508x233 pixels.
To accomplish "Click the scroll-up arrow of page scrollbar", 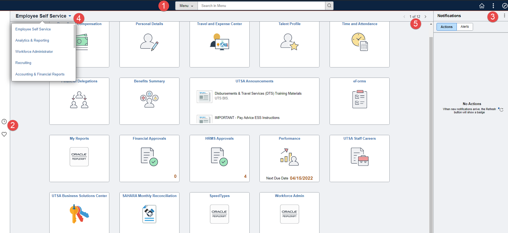I will pyautogui.click(x=431, y=24).
